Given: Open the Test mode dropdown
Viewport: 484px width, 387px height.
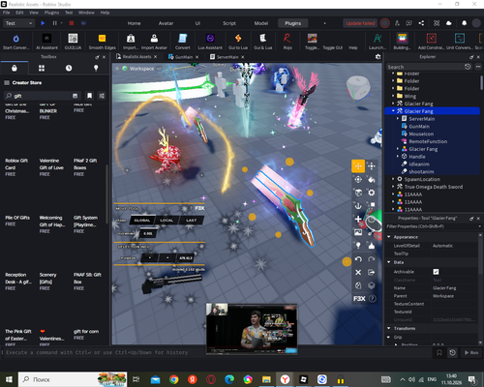Looking at the screenshot, I should [18, 23].
